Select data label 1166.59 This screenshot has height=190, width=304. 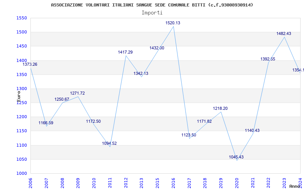coord(46,123)
